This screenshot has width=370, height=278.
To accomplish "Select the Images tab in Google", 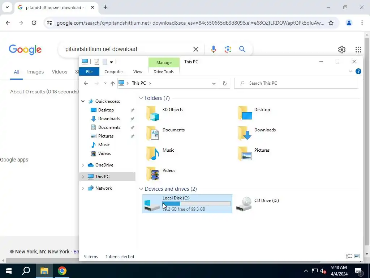I will (x=35, y=72).
